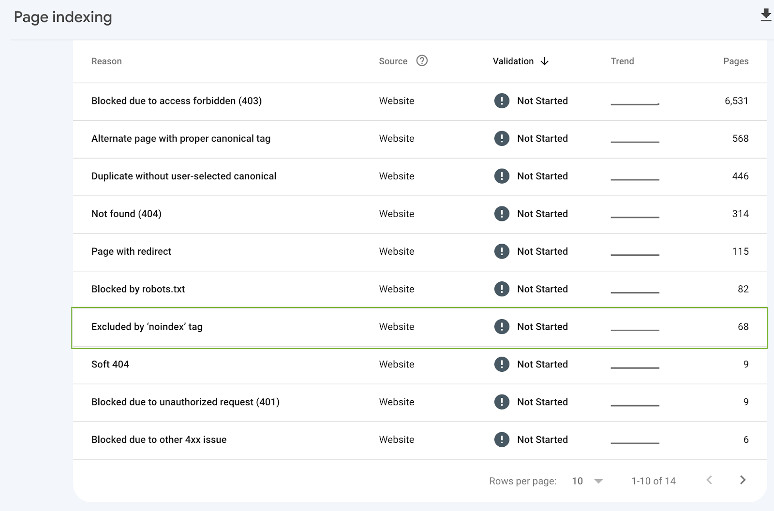774x511 pixels.
Task: Open 'Blocked due to unauthorized request (401)' reason
Action: point(185,402)
